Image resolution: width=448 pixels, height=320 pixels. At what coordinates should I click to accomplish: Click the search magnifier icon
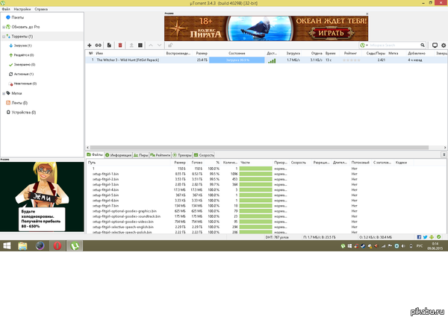(423, 45)
